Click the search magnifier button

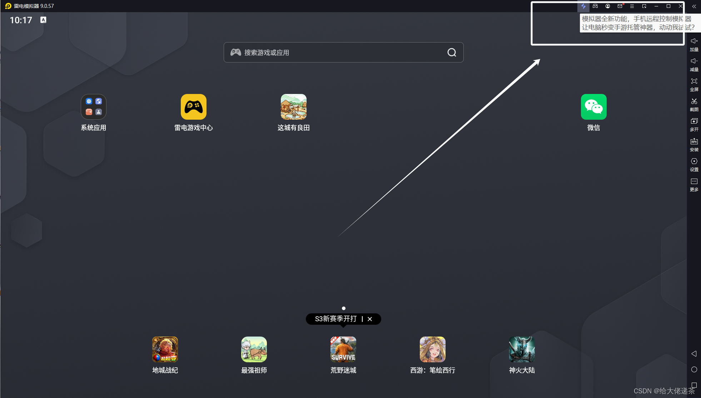click(x=452, y=53)
